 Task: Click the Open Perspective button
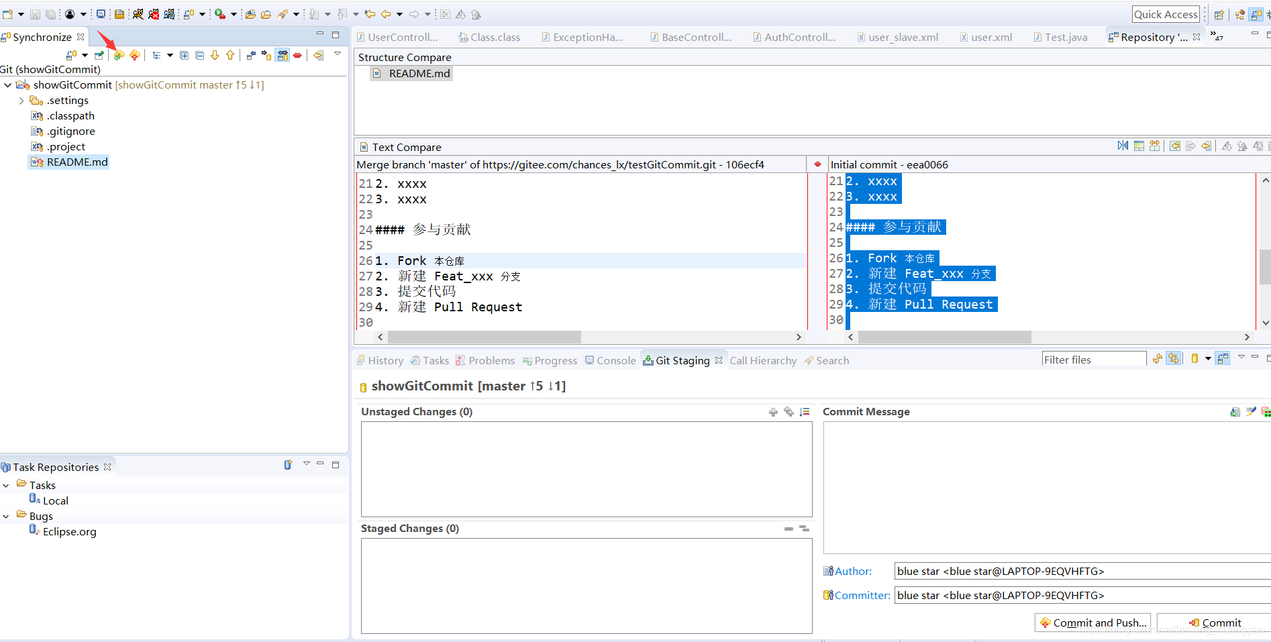[1219, 14]
